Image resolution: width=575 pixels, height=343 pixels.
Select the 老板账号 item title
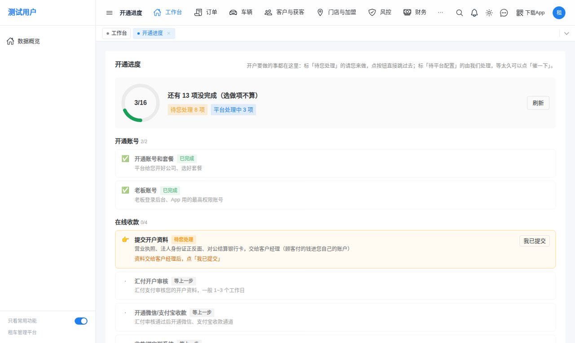point(146,191)
